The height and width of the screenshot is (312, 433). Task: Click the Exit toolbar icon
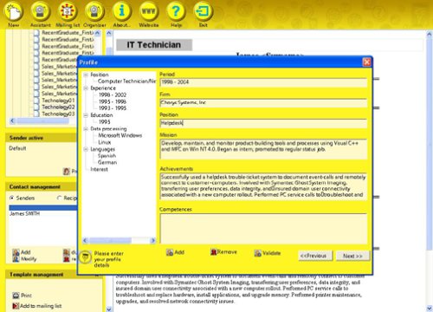(203, 11)
